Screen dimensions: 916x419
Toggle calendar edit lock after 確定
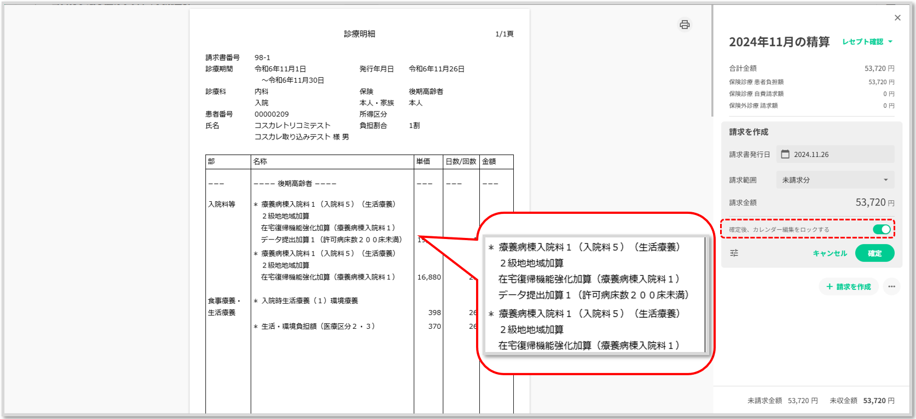pos(882,229)
